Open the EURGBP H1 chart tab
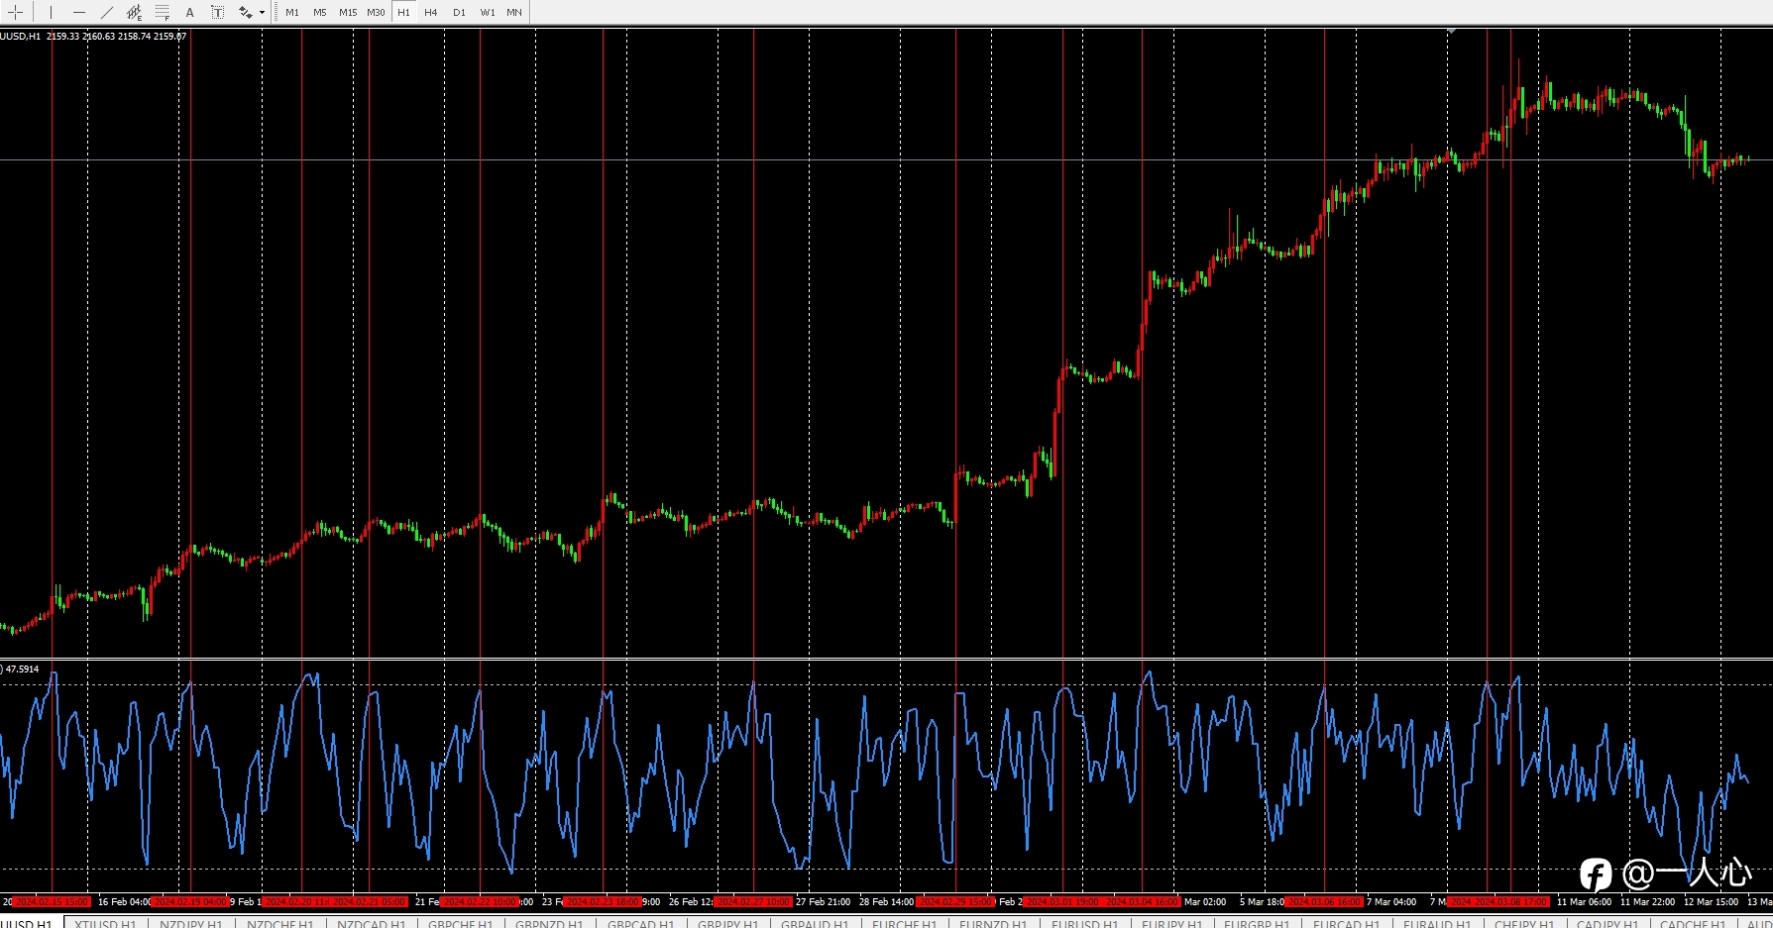The image size is (1773, 928). [1257, 923]
